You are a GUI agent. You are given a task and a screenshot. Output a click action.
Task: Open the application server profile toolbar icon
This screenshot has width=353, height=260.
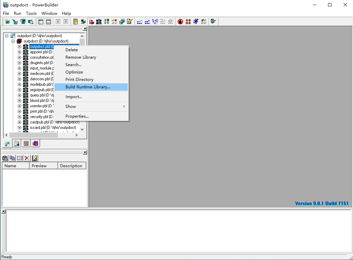[x=114, y=22]
